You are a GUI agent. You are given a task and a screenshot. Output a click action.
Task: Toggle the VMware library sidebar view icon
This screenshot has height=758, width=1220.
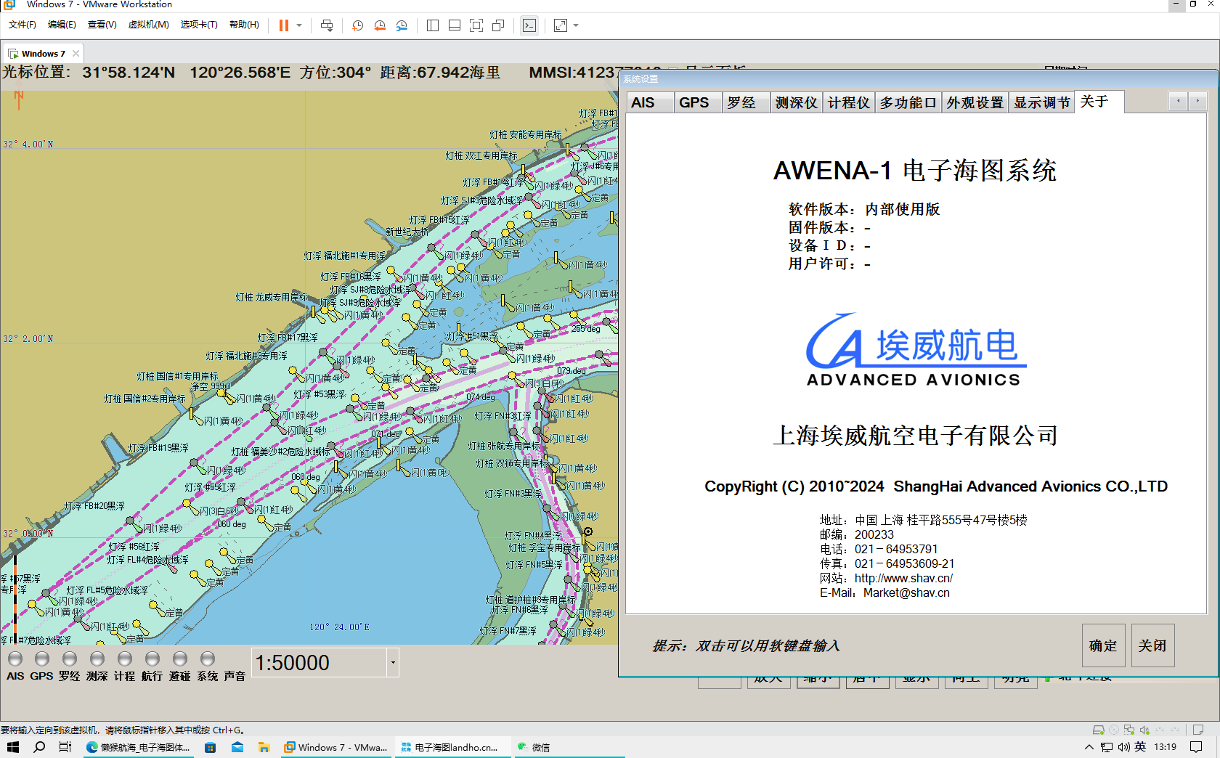(433, 25)
